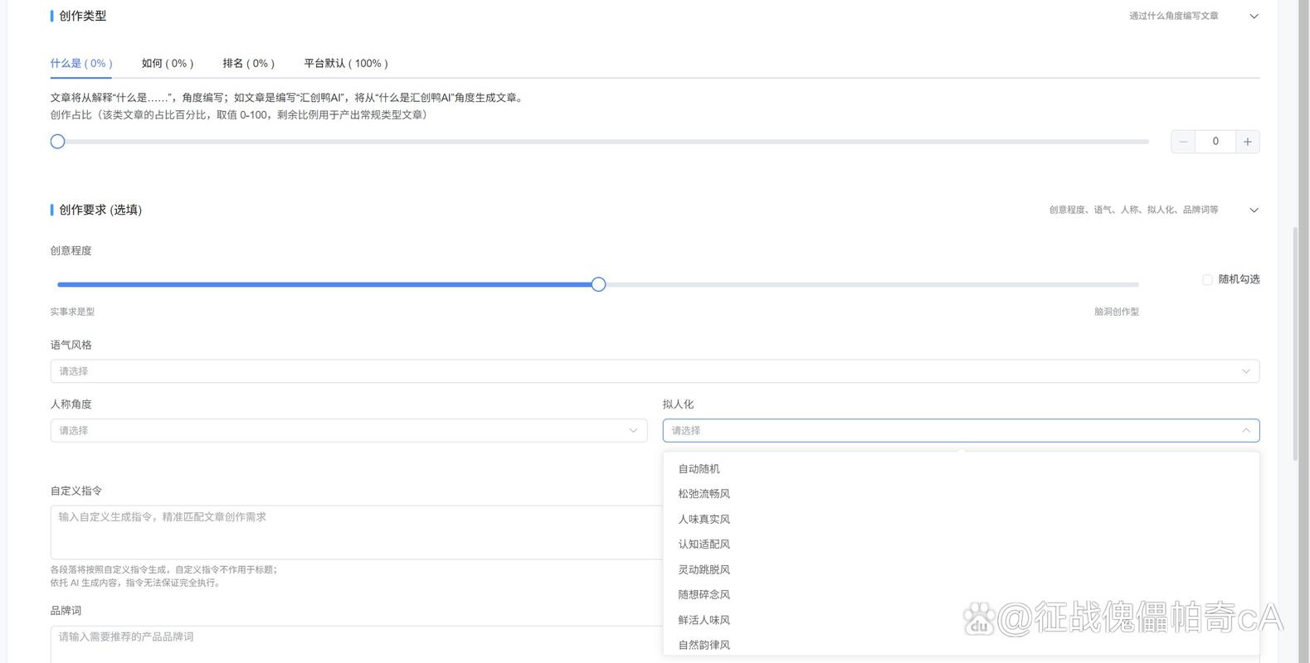Choose the 松弛流畅风 option
This screenshot has height=663, width=1310.
[x=704, y=494]
